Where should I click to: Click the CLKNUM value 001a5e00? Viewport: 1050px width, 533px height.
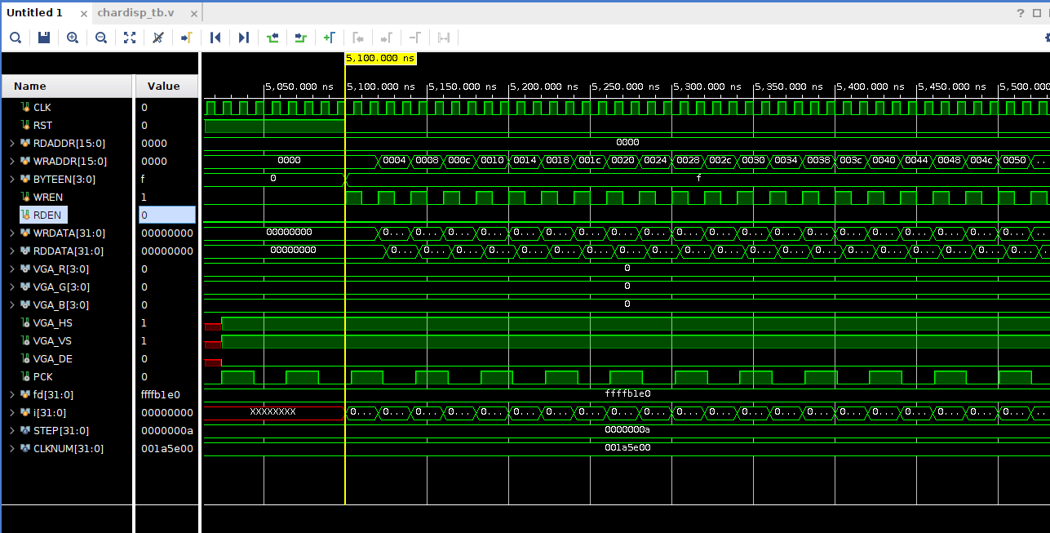[x=166, y=448]
